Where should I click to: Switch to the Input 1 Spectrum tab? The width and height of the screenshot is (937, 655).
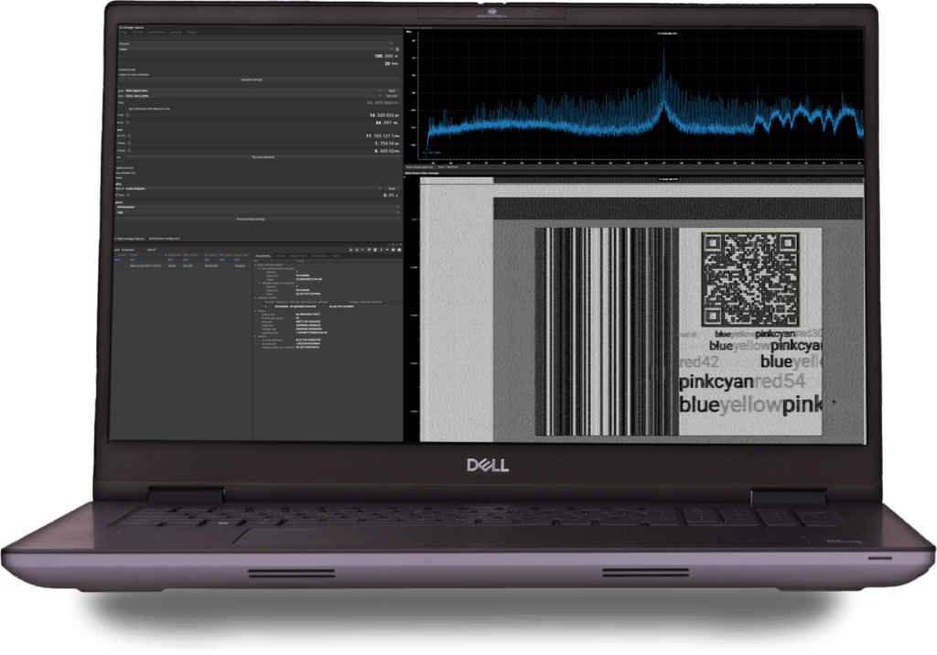[447, 166]
